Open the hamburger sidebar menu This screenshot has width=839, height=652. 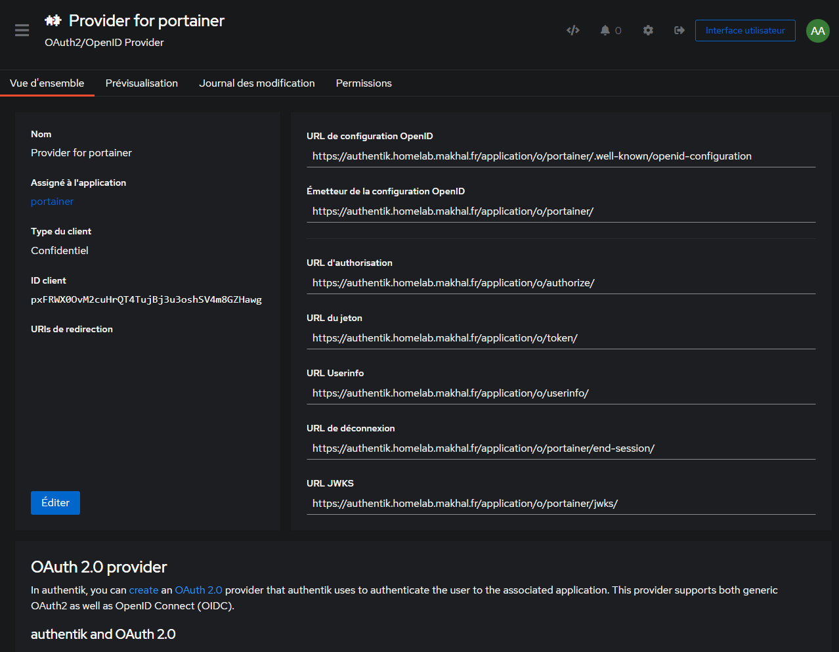[22, 30]
